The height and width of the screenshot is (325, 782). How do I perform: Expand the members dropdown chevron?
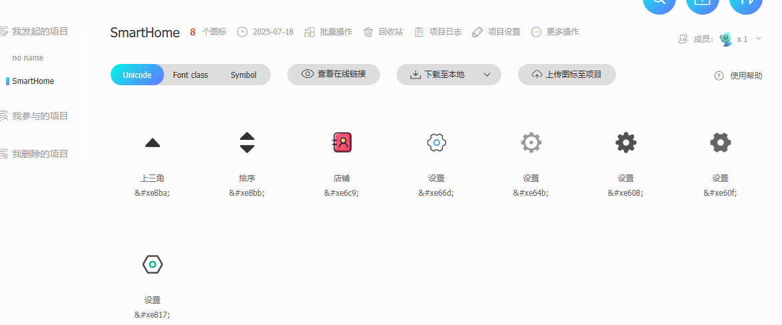pyautogui.click(x=758, y=39)
